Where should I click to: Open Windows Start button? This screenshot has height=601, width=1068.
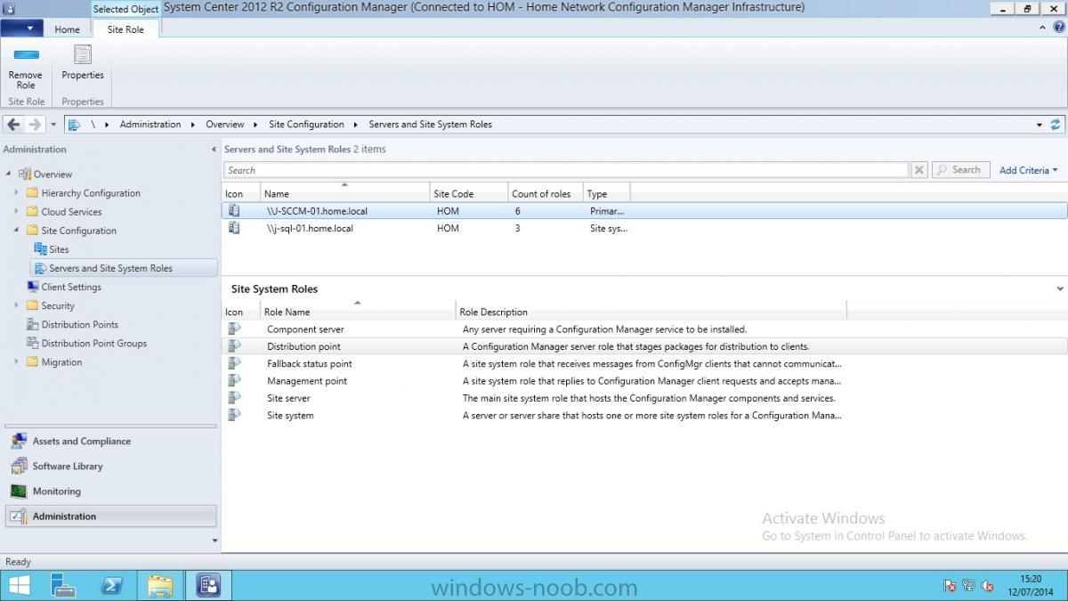[19, 585]
